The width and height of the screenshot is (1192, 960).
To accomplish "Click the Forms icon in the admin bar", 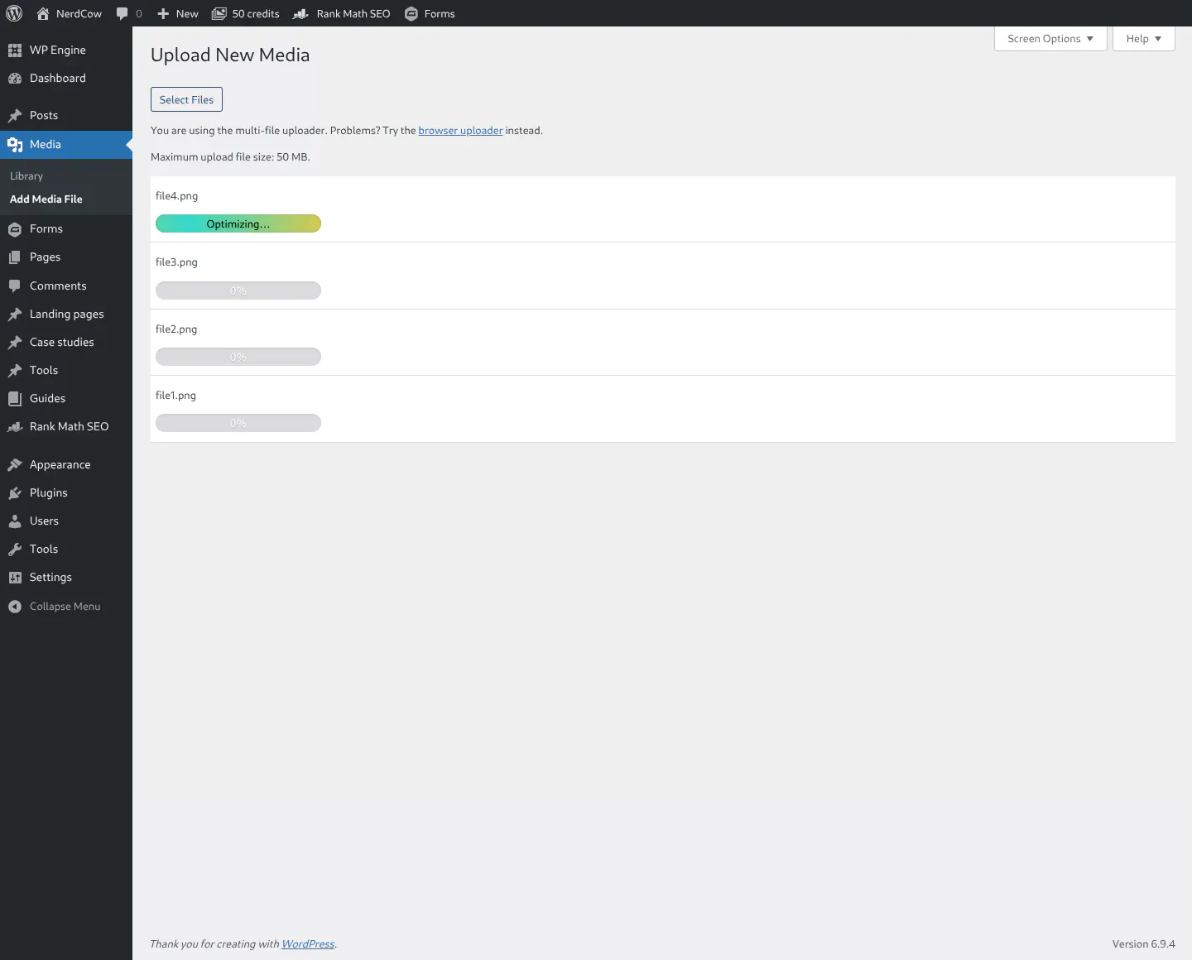I will 411,13.
